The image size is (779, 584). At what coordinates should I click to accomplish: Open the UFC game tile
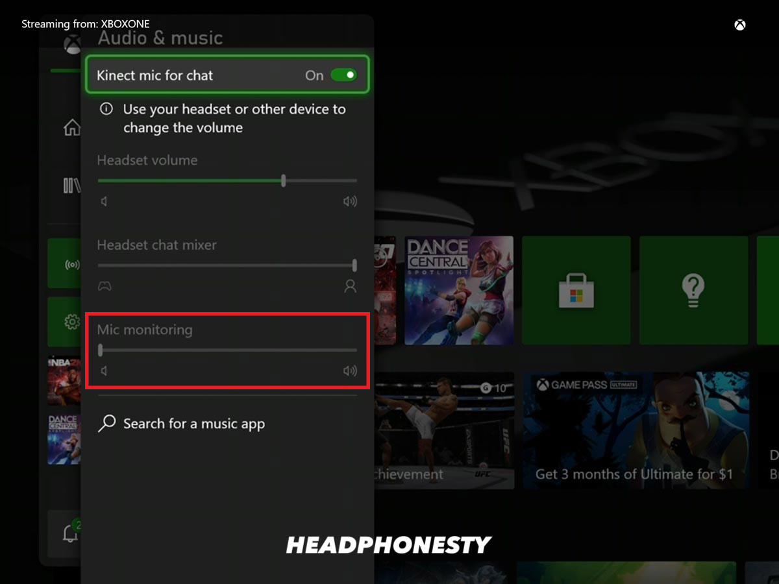(x=444, y=430)
